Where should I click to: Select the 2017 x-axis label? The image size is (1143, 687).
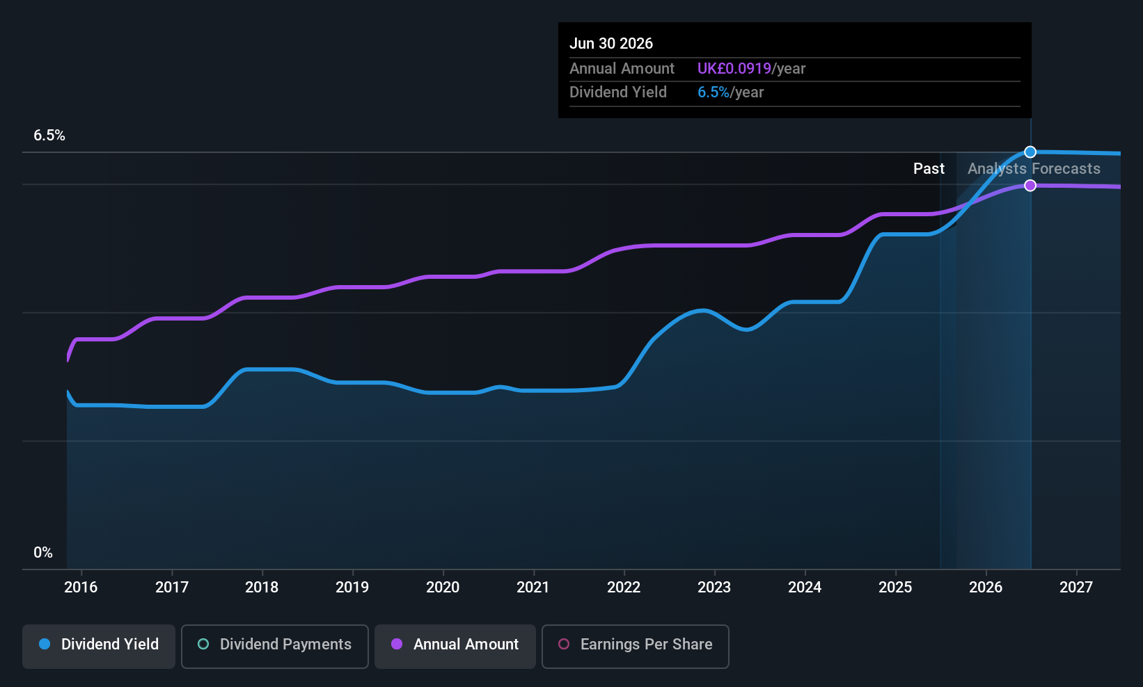pyautogui.click(x=172, y=588)
